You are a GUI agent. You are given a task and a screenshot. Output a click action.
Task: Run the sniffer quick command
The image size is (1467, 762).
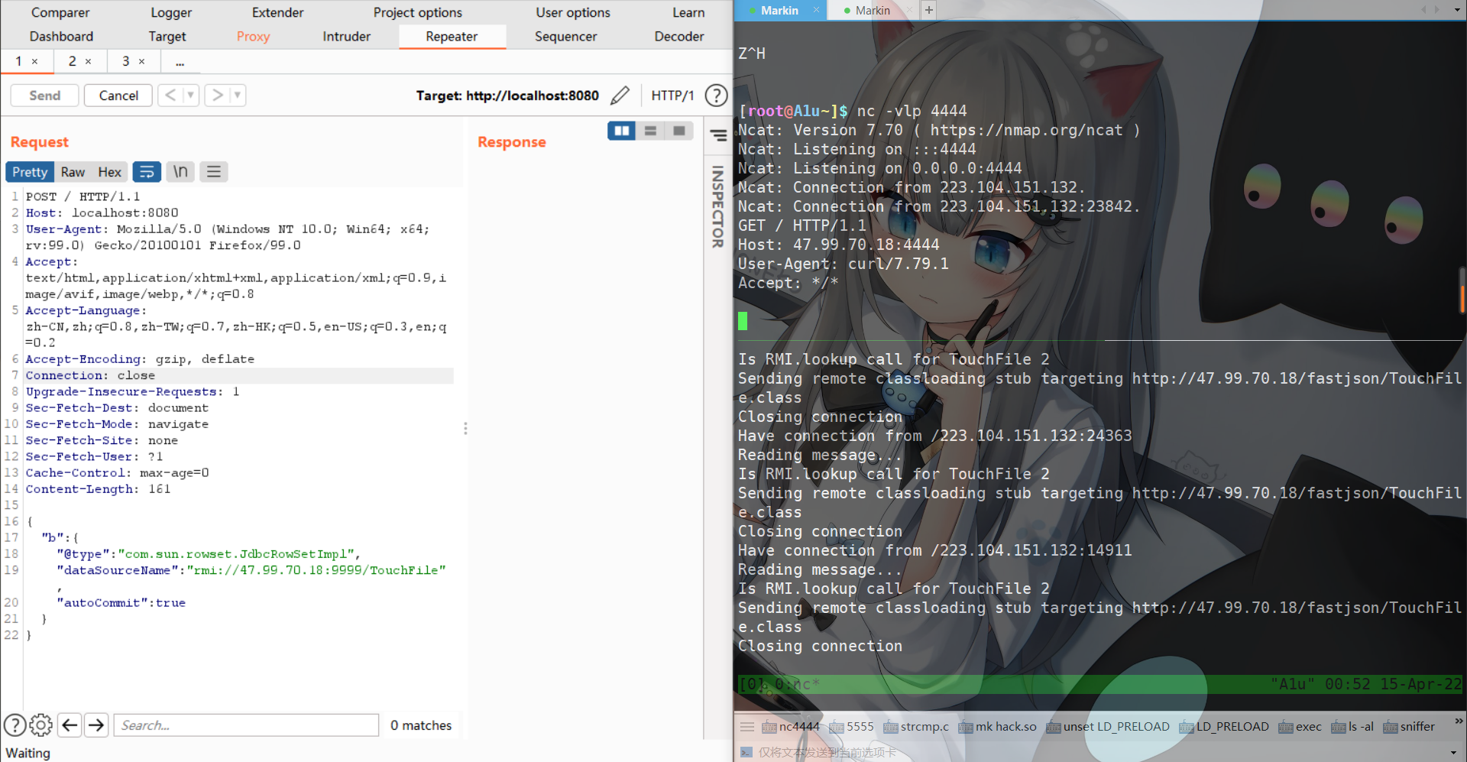click(x=1409, y=727)
